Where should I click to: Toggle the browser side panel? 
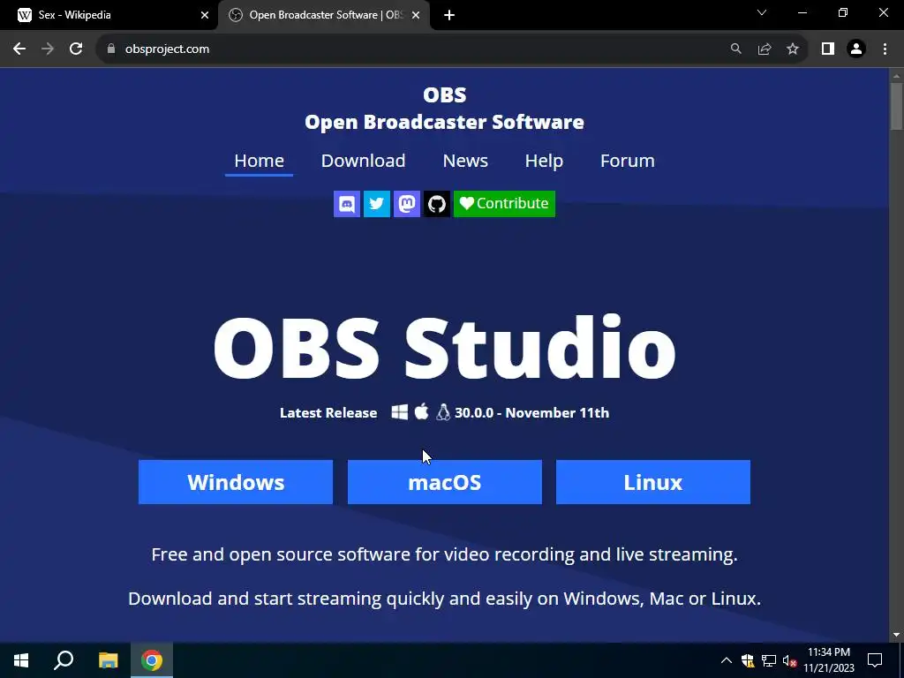(x=828, y=49)
